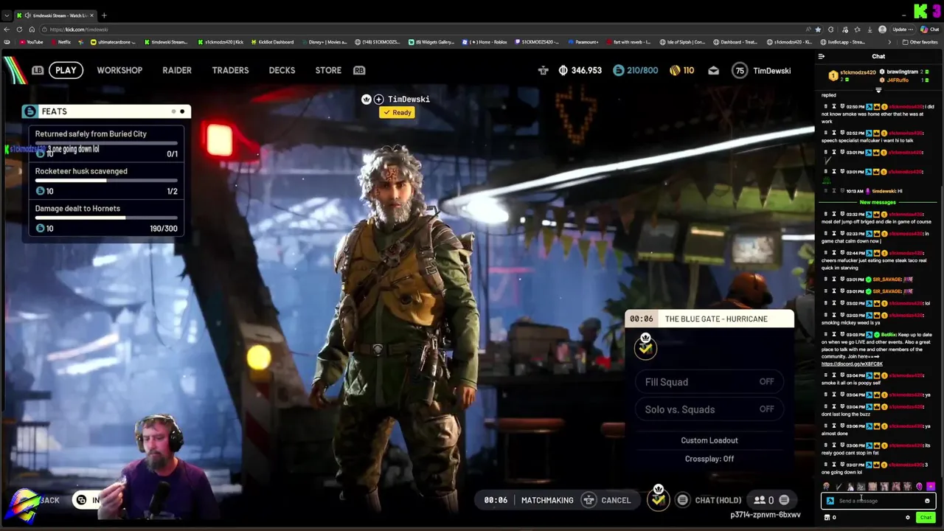Click Damage dealt to Hornets progress bar
Viewport: 944px width, 531px height.
(x=106, y=218)
